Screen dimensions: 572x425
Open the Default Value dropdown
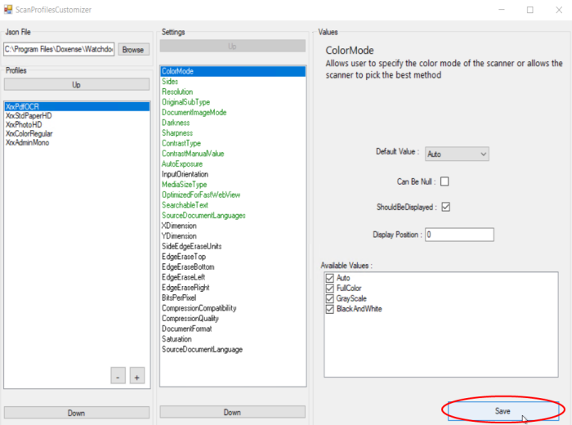pos(458,153)
